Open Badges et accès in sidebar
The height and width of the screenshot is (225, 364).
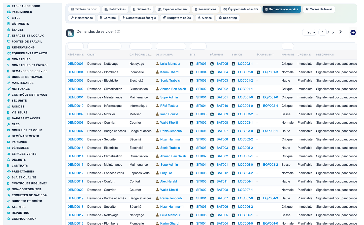[x=26, y=119]
